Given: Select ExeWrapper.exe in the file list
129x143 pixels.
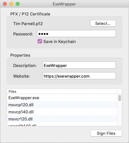Looking at the screenshot, I should (62, 98).
